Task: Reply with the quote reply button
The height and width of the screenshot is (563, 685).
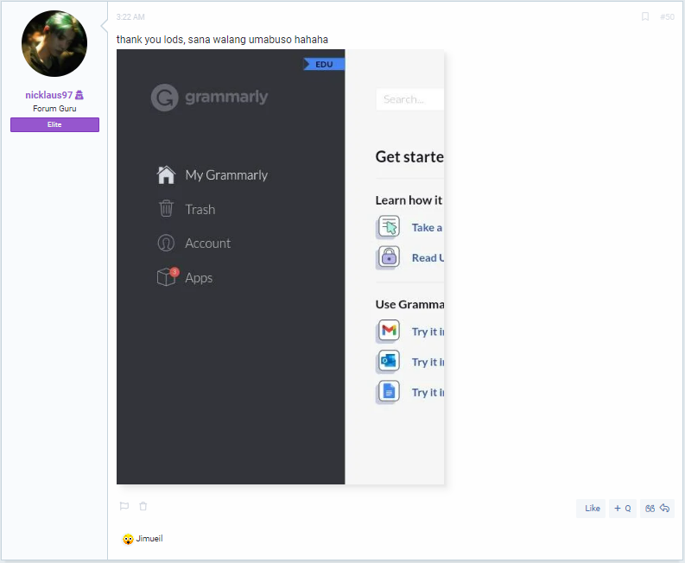Action: 657,508
